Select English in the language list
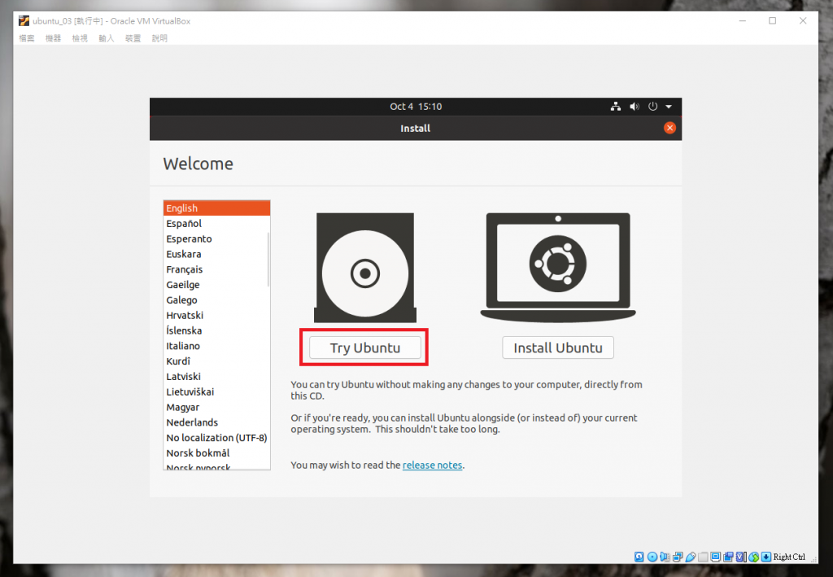This screenshot has height=577, width=833. pos(216,208)
